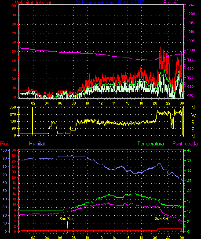The width and height of the screenshot is (201, 239).
Task: Click the red 16 rain axis value
Action: tap(14, 188)
